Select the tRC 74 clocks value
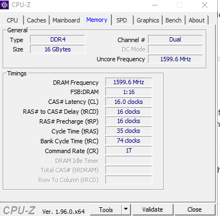This screenshot has height=216, width=220. (x=129, y=141)
